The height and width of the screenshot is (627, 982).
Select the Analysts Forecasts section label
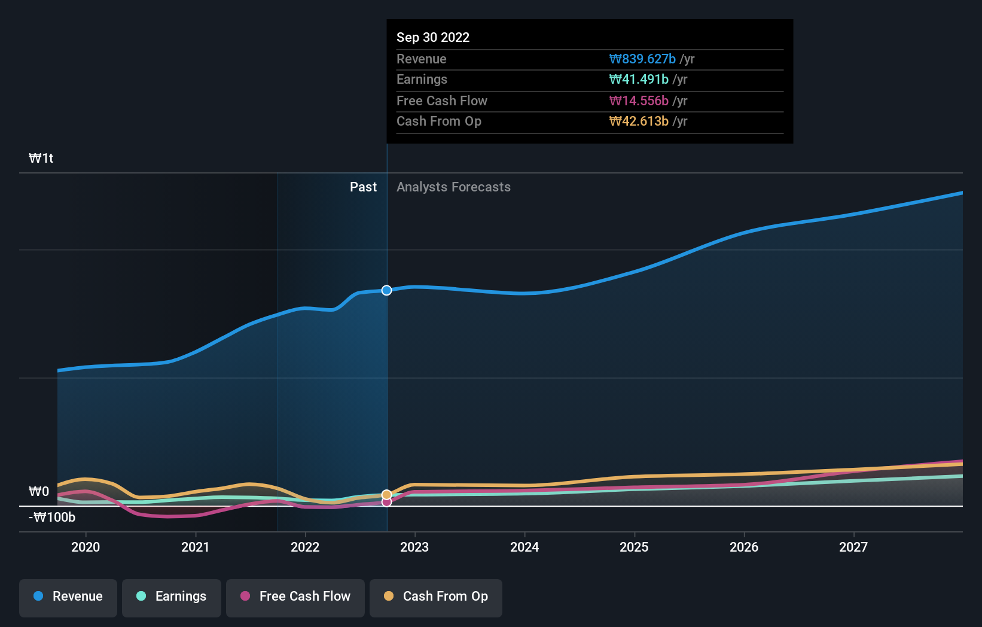click(453, 187)
